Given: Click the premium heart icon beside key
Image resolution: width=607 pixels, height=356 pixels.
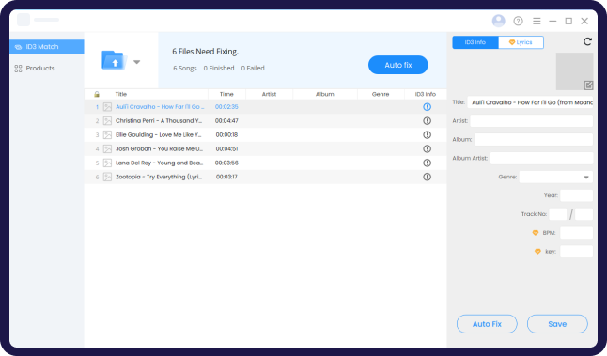Looking at the screenshot, I should tap(537, 252).
